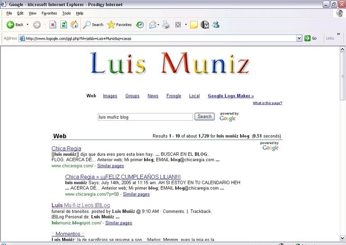Click the IE globe throbber icon
The width and height of the screenshot is (346, 245).
tap(339, 13)
